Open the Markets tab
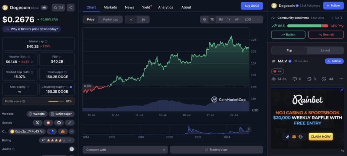 pos(110,7)
